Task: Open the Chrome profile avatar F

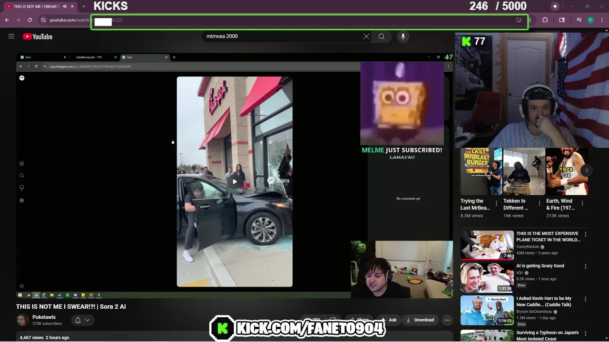Action: point(590,20)
